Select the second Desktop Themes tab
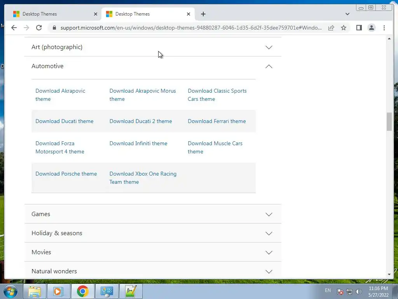Screen dimensions: 398x299 point(148,14)
